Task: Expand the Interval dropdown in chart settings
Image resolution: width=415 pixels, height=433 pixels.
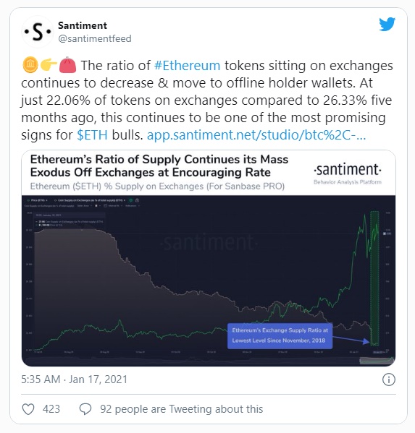Action: (115, 206)
